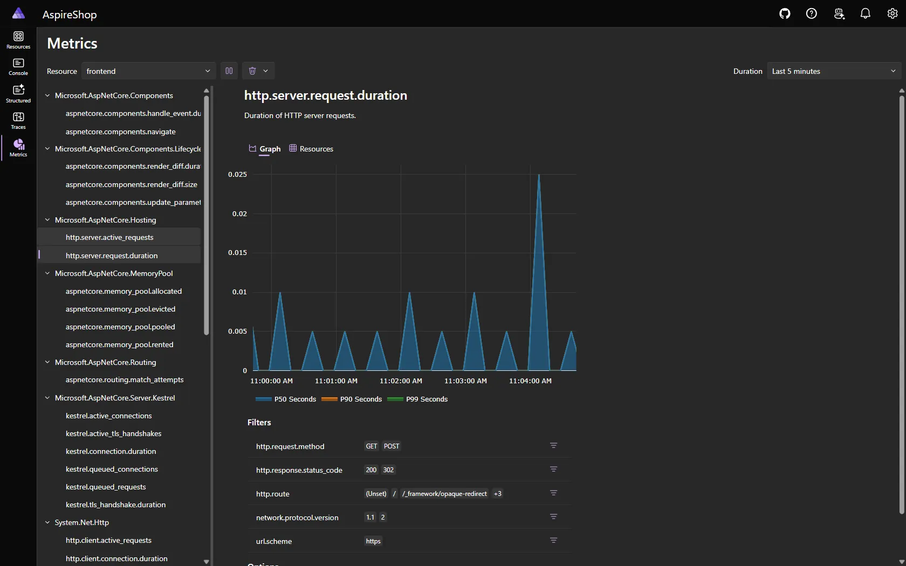
Task: Toggle the P50 Seconds legend entry
Action: [286, 399]
